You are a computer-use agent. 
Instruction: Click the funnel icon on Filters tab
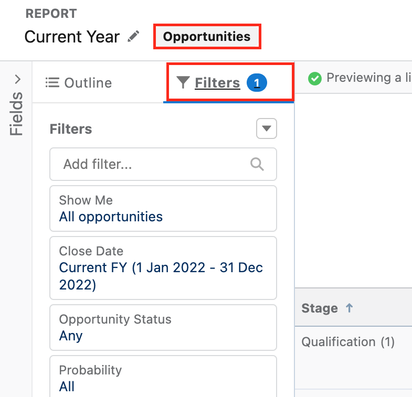pos(183,82)
